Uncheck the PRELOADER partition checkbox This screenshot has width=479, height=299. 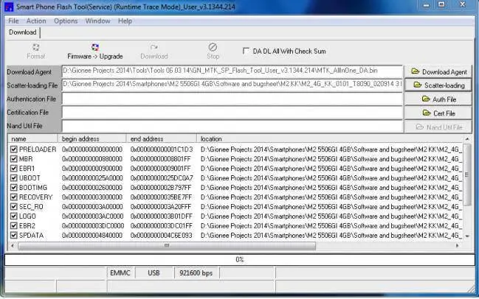(x=14, y=149)
